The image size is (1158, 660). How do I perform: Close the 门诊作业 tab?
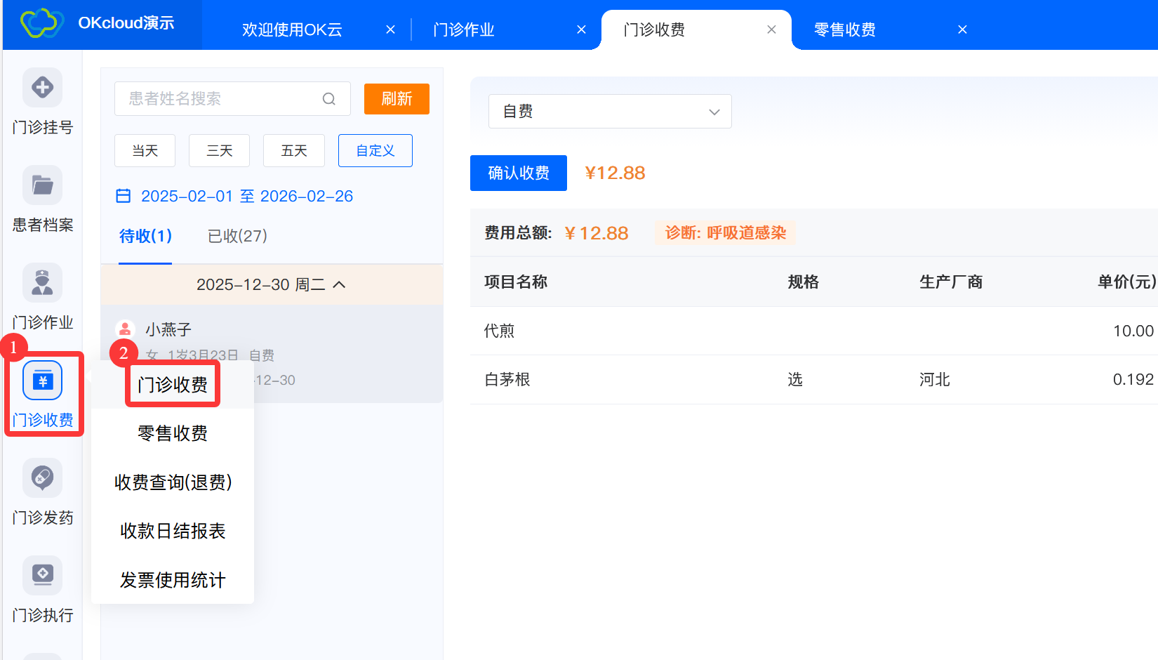pos(581,29)
